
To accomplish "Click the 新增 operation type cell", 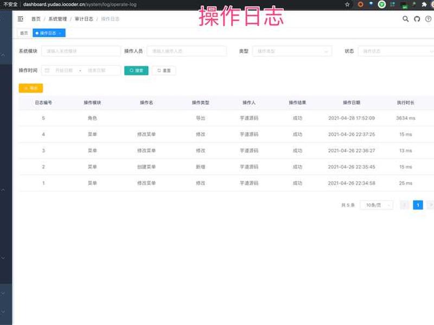I will click(x=201, y=167).
